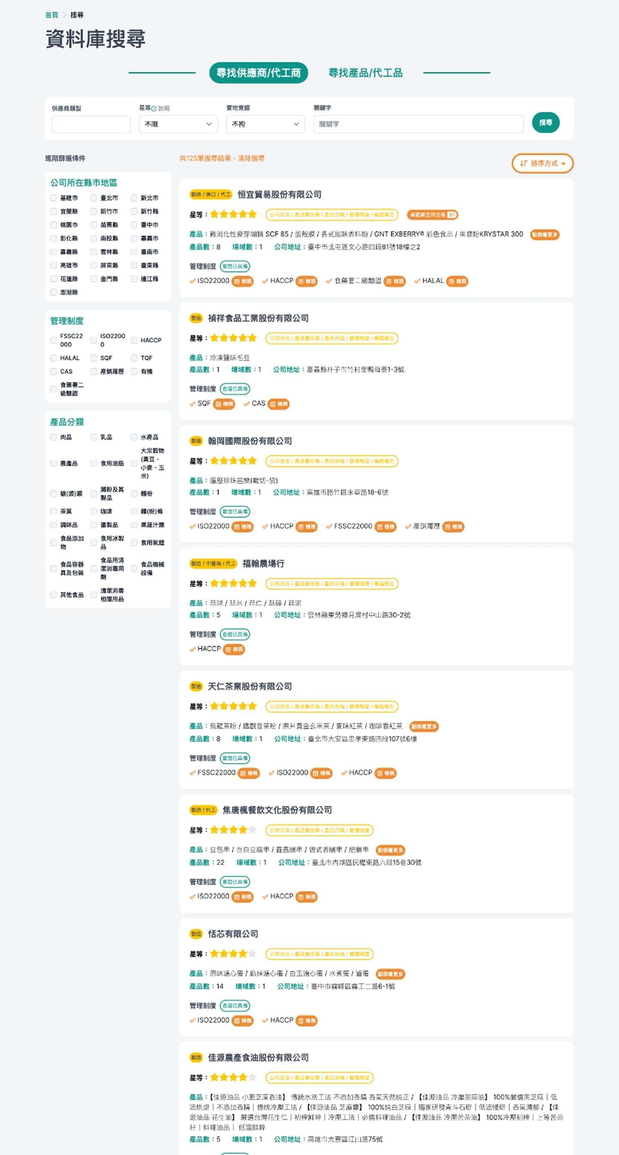Check the 基隆市 region filter
Viewport: 619px width, 1155px height.
pyautogui.click(x=53, y=198)
